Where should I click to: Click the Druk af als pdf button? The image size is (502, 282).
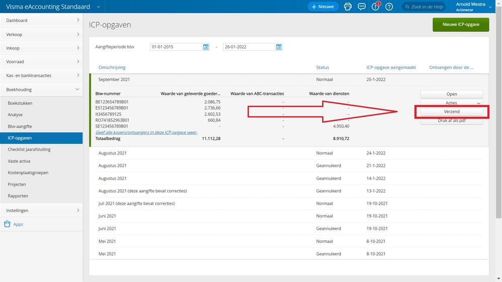point(451,121)
